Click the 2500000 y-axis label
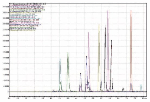Screen dimensions: 150x102 pyautogui.click(x=6, y=35)
